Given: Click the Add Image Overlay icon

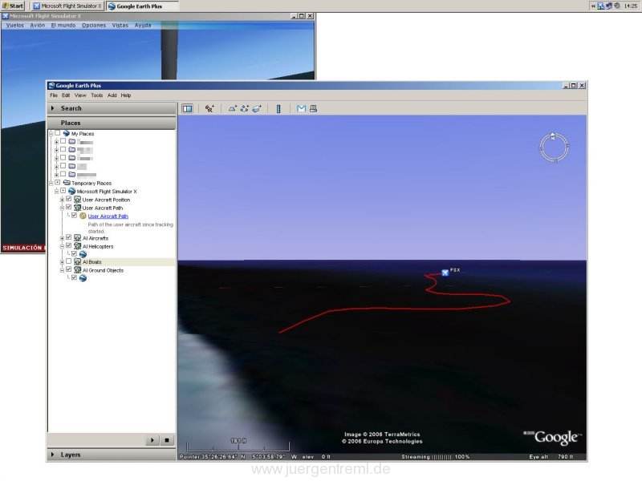Looking at the screenshot, I should 257,109.
